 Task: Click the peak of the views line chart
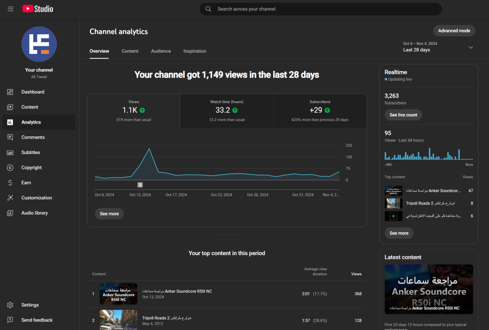click(149, 148)
